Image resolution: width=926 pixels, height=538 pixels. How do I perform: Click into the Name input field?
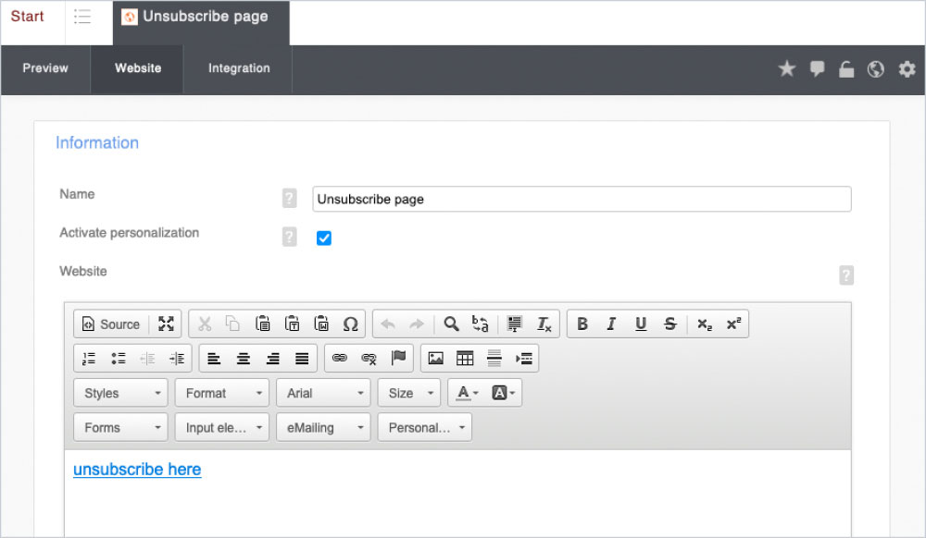[x=582, y=199]
